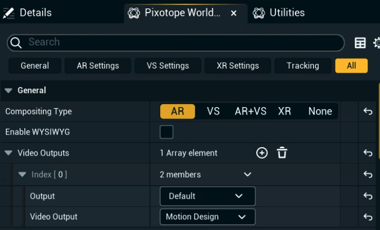Open Video Output dropdown showing Motion Design
Viewport: 380px width, 230px height.
pyautogui.click(x=207, y=217)
